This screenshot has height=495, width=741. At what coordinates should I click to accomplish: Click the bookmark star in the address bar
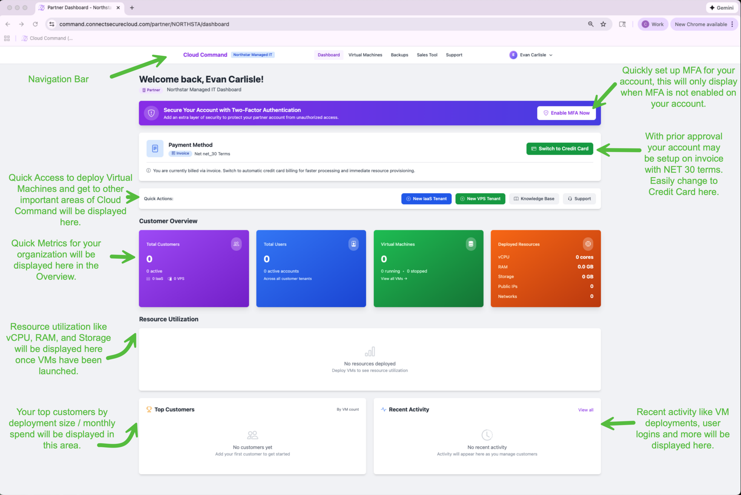(603, 24)
